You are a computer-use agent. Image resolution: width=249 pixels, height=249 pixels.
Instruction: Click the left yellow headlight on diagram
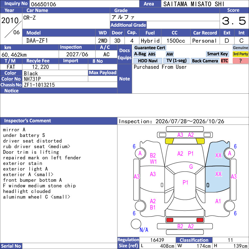(x=170, y=141)
